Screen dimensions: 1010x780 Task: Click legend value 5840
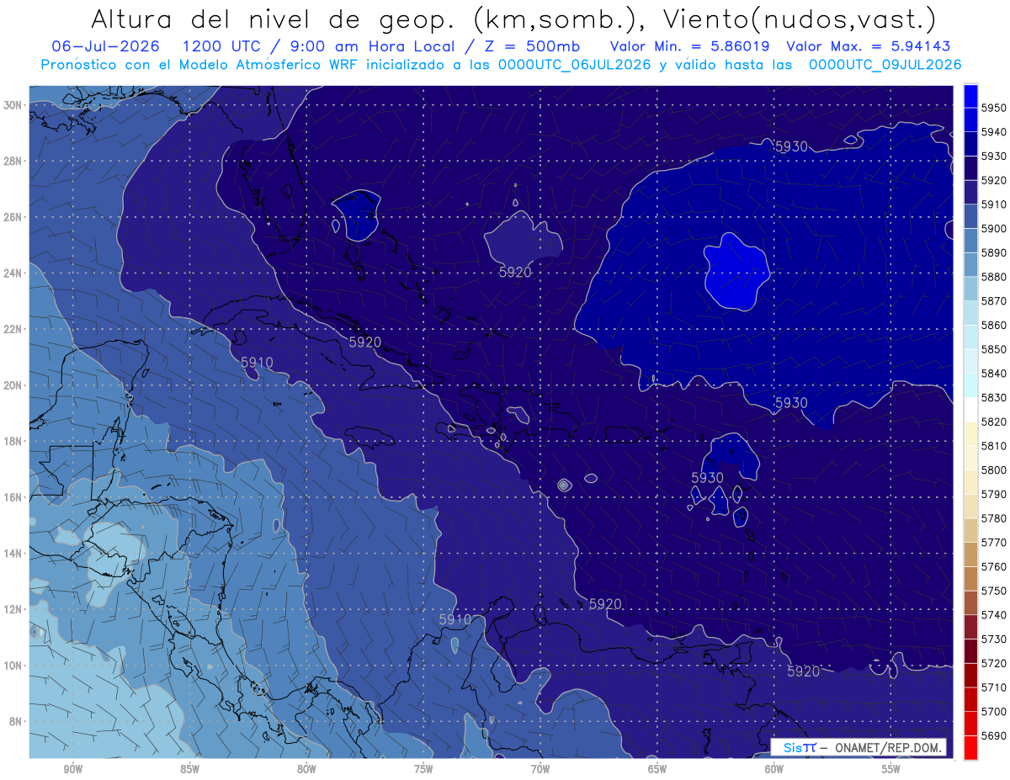[x=993, y=373]
